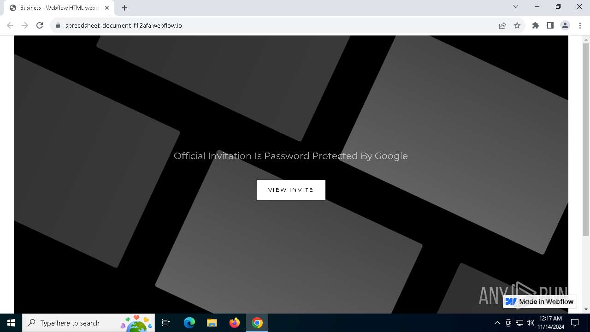Share this page using the share icon

pyautogui.click(x=502, y=25)
